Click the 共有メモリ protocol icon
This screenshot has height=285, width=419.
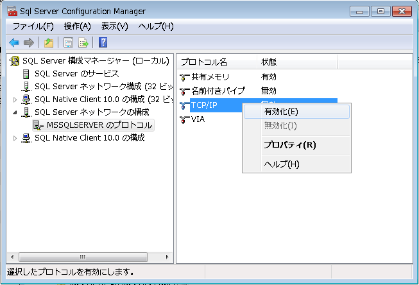click(184, 77)
